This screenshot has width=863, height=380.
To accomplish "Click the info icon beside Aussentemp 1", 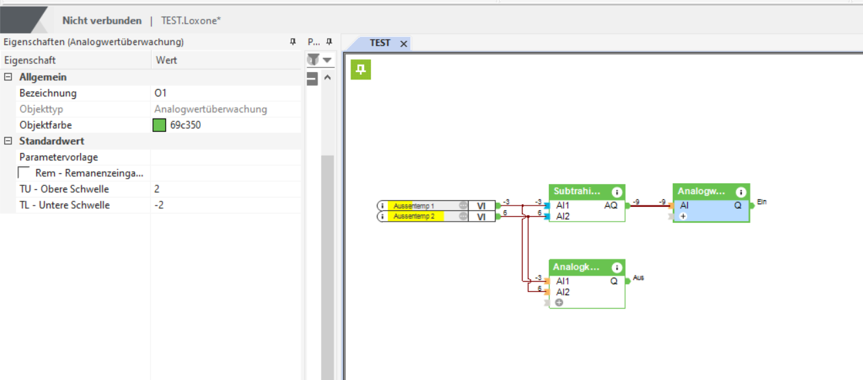I will click(x=382, y=205).
